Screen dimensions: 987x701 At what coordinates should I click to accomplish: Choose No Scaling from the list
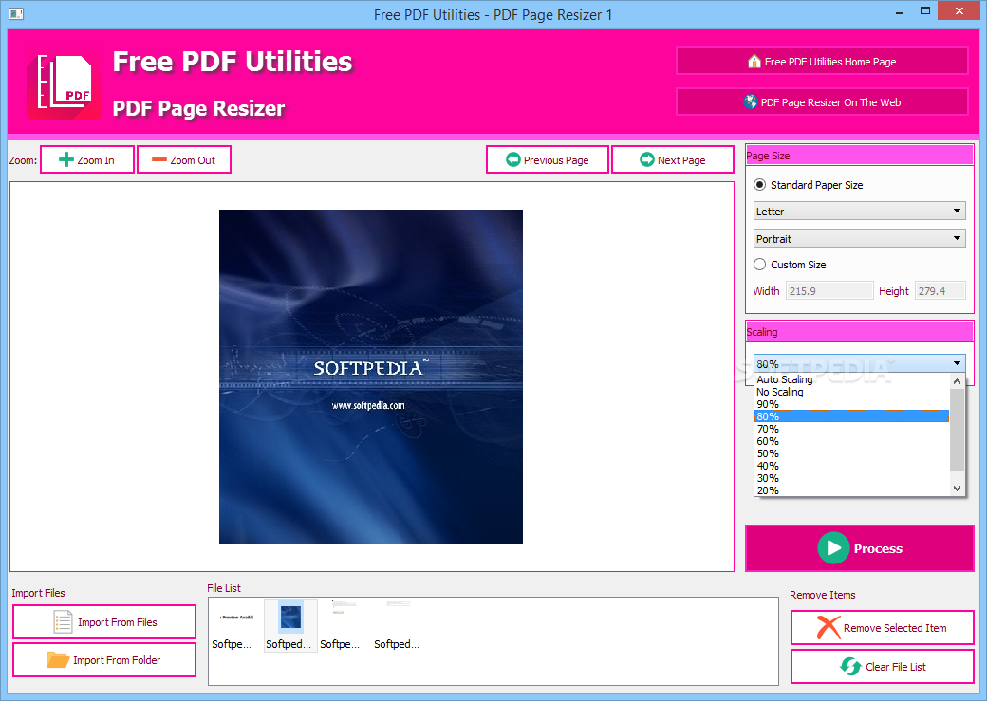851,392
